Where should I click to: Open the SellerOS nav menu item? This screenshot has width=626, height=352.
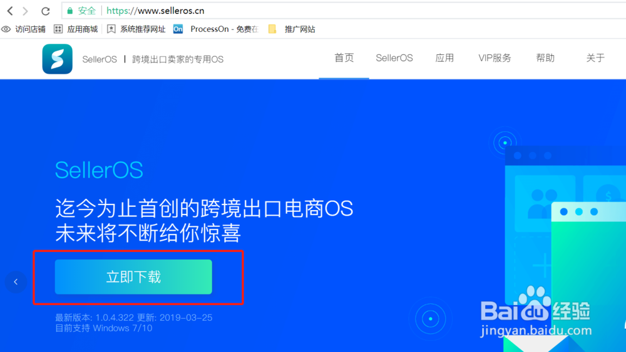pyautogui.click(x=394, y=58)
